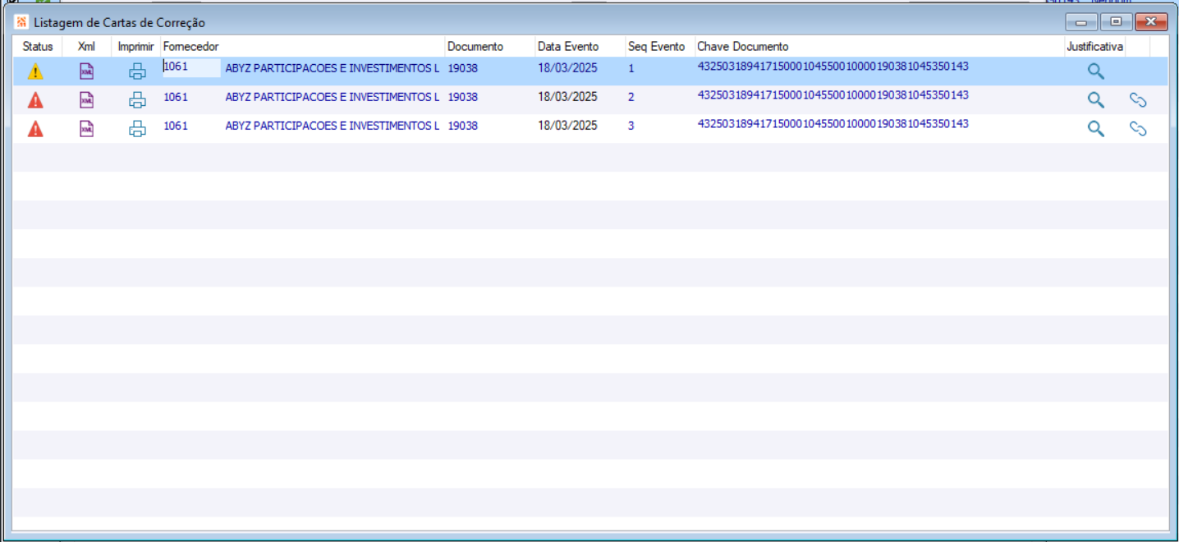Click the Seq Evento value 2

point(631,97)
